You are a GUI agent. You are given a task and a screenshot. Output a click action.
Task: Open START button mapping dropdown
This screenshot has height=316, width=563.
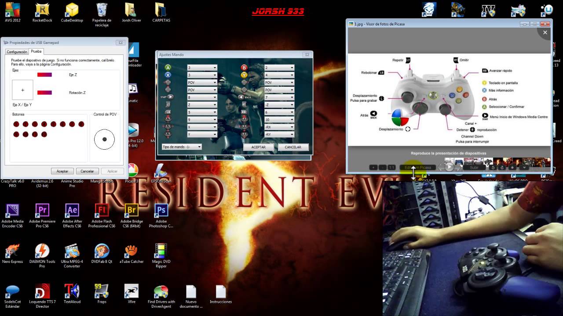tap(202, 97)
